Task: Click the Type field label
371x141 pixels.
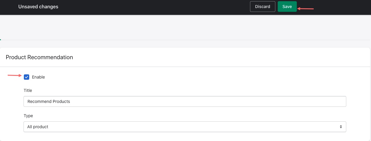Action: coord(28,116)
